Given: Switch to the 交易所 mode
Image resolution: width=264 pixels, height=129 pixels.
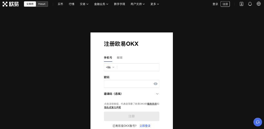Looking at the screenshot, I should point(30,4).
